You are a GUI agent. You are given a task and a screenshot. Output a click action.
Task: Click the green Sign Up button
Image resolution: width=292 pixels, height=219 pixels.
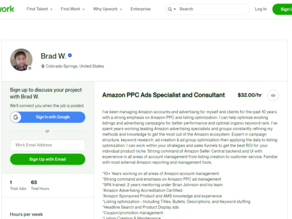point(282,9)
